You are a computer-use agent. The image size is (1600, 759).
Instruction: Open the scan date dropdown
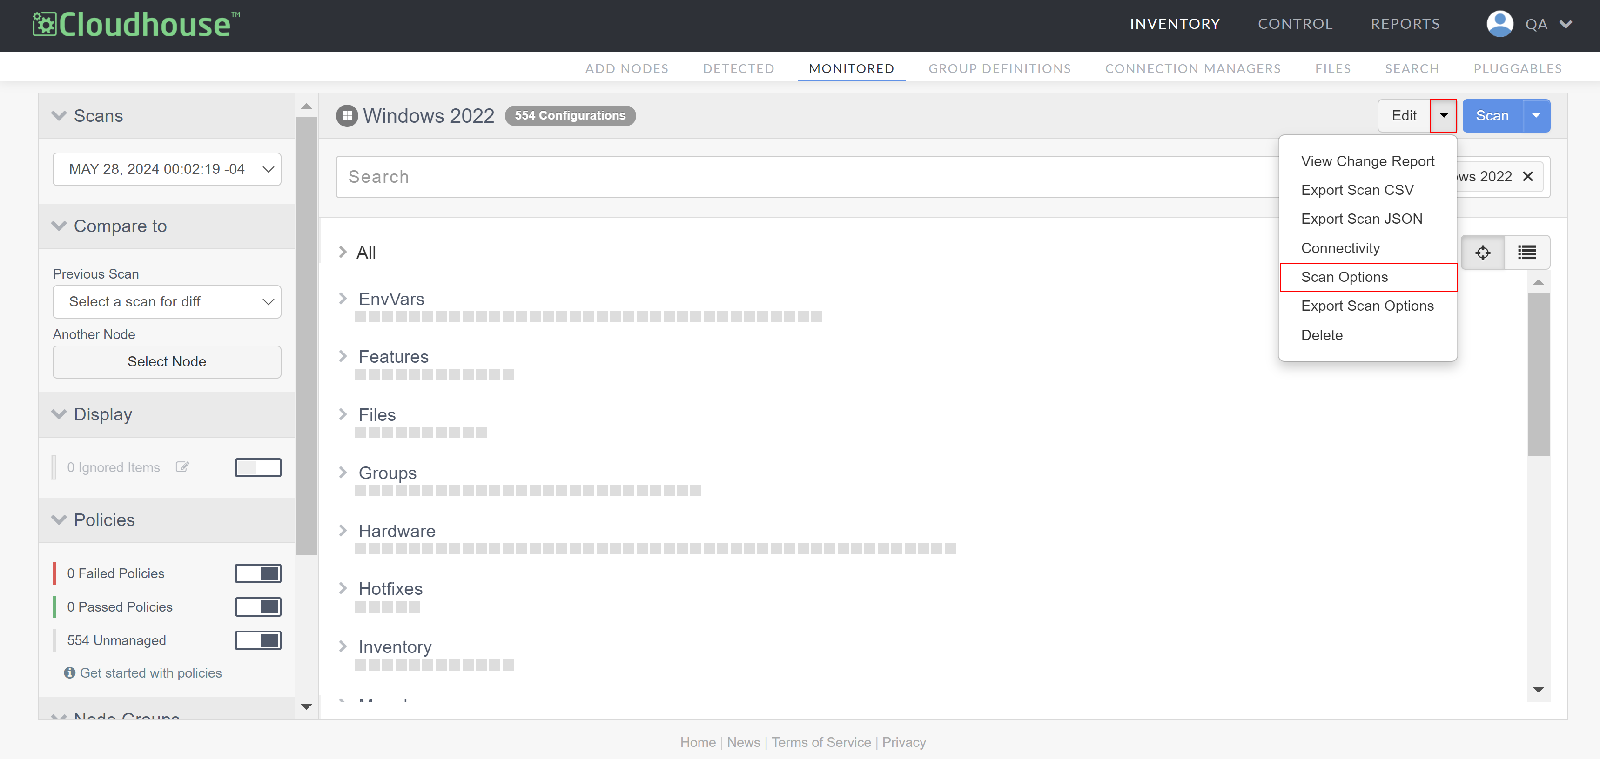167,169
